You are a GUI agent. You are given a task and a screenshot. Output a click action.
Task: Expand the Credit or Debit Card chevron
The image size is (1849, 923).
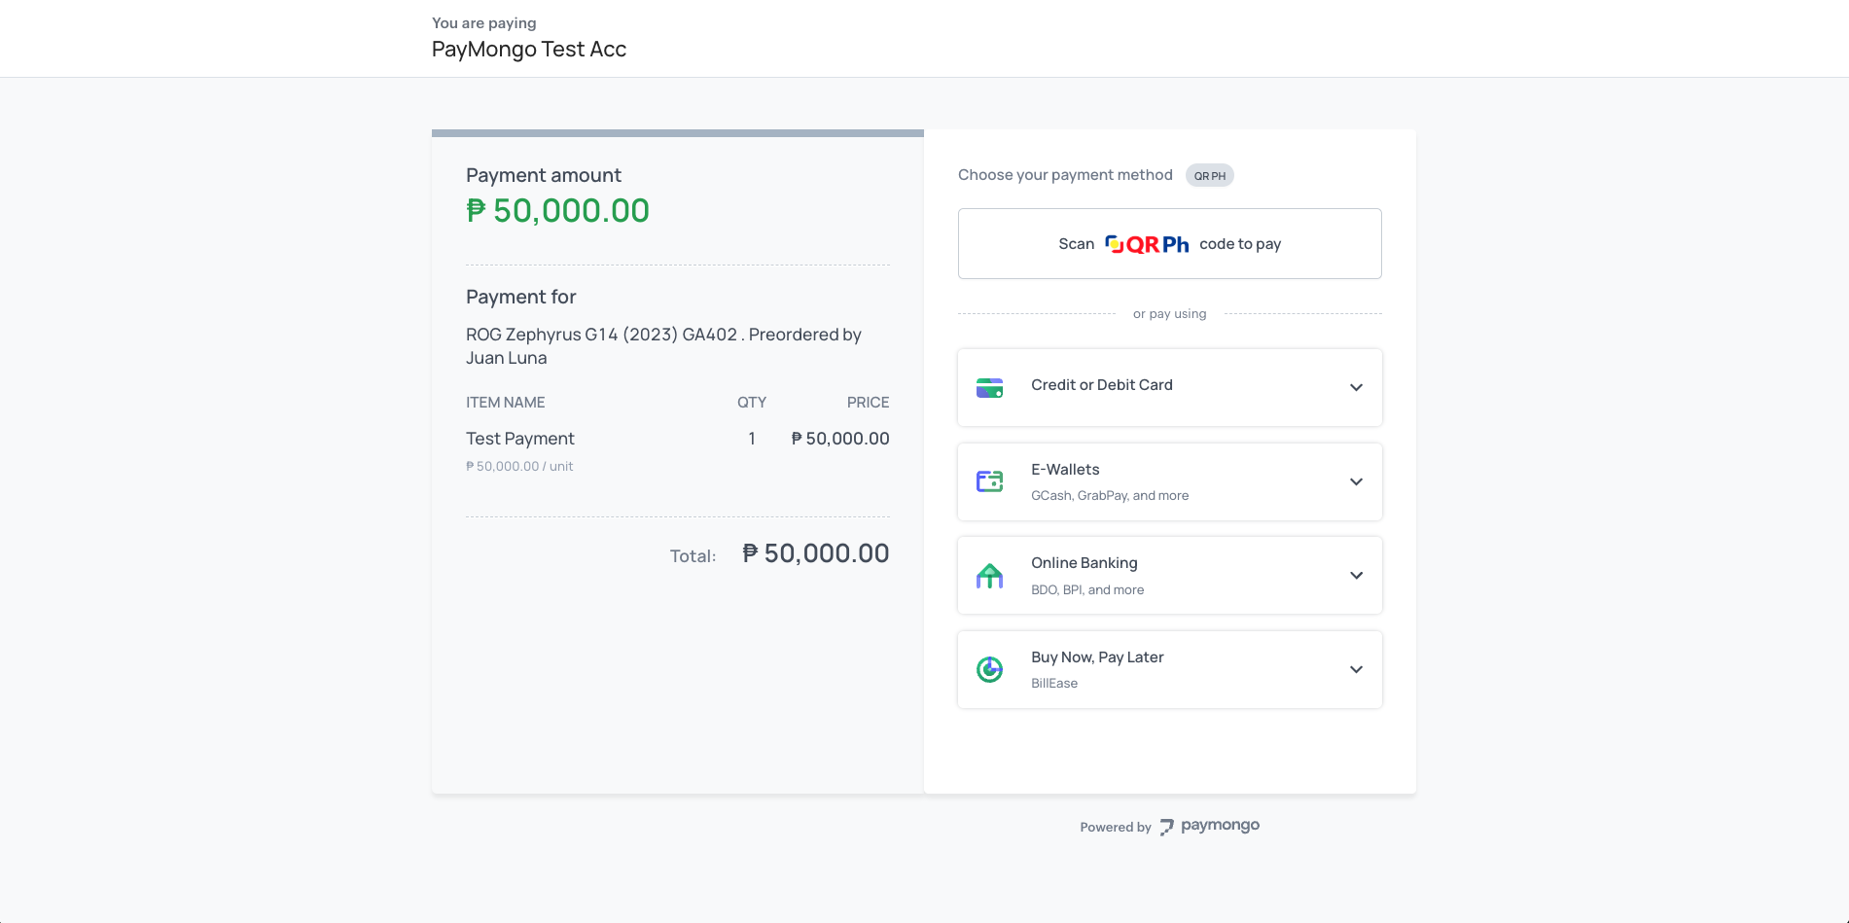coord(1356,387)
